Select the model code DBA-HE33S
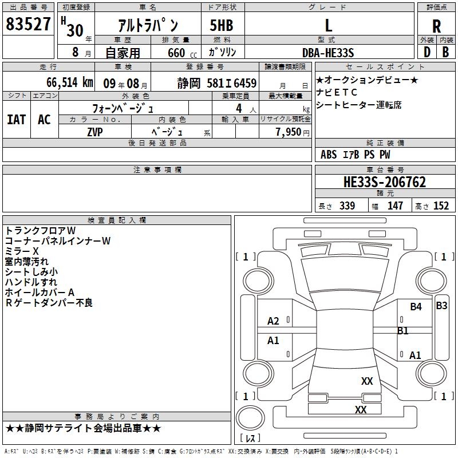The image size is (458, 458). [328, 53]
